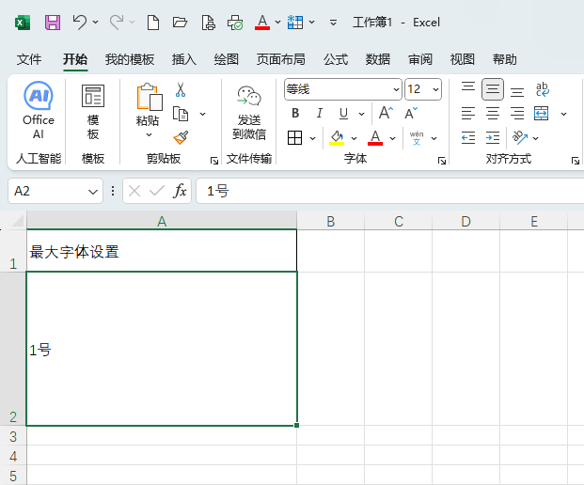Apply yellow fill color to the cell

coord(337,138)
